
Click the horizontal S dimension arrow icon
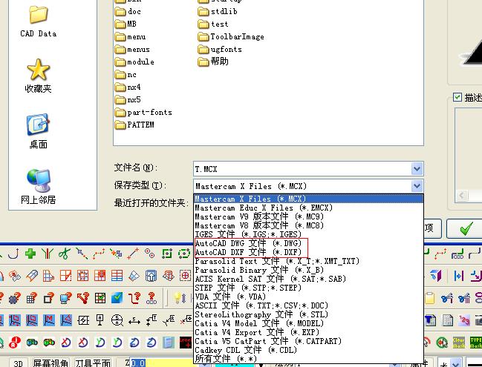[x=134, y=321]
